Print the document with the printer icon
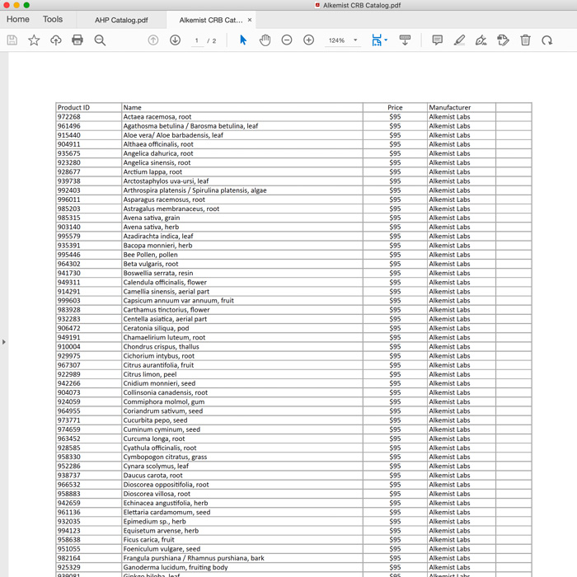 [77, 40]
